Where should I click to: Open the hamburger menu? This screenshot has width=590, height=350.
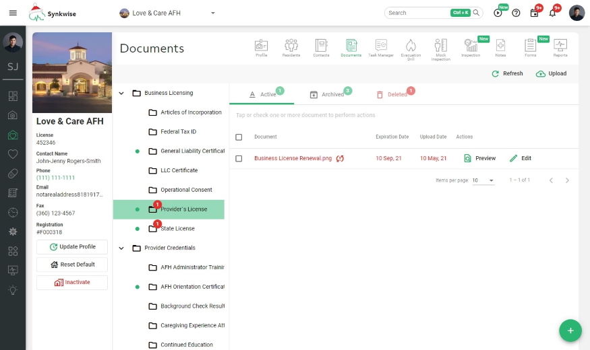(x=13, y=13)
